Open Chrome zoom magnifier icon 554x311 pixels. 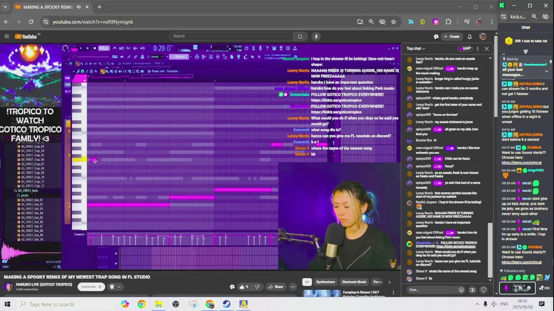pyautogui.click(x=371, y=22)
